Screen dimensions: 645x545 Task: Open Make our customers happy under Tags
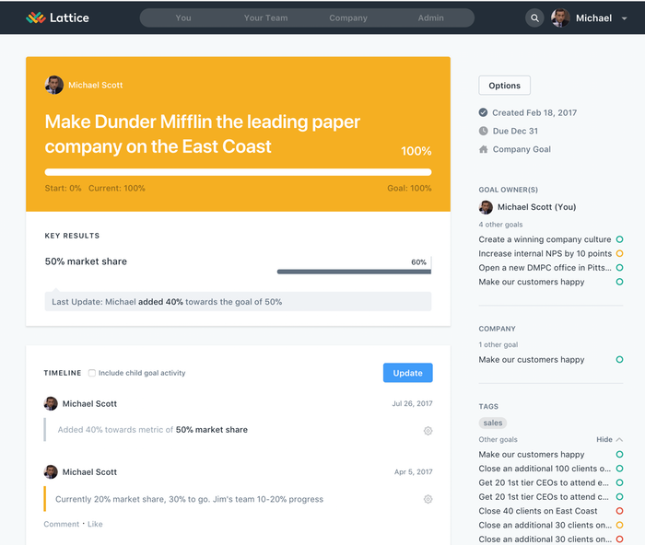531,455
